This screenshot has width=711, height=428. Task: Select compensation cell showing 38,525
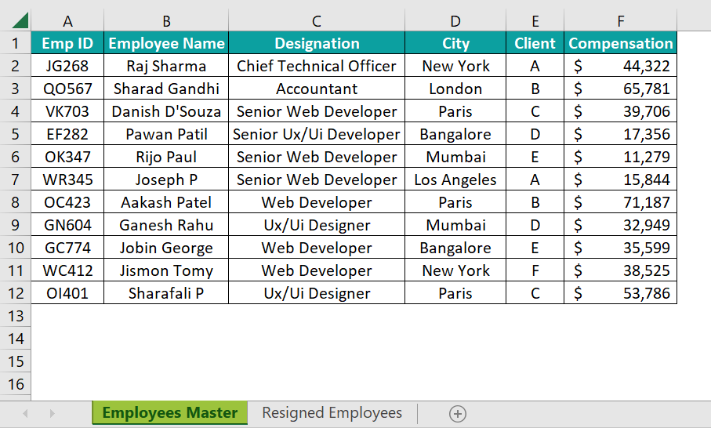pyautogui.click(x=620, y=270)
